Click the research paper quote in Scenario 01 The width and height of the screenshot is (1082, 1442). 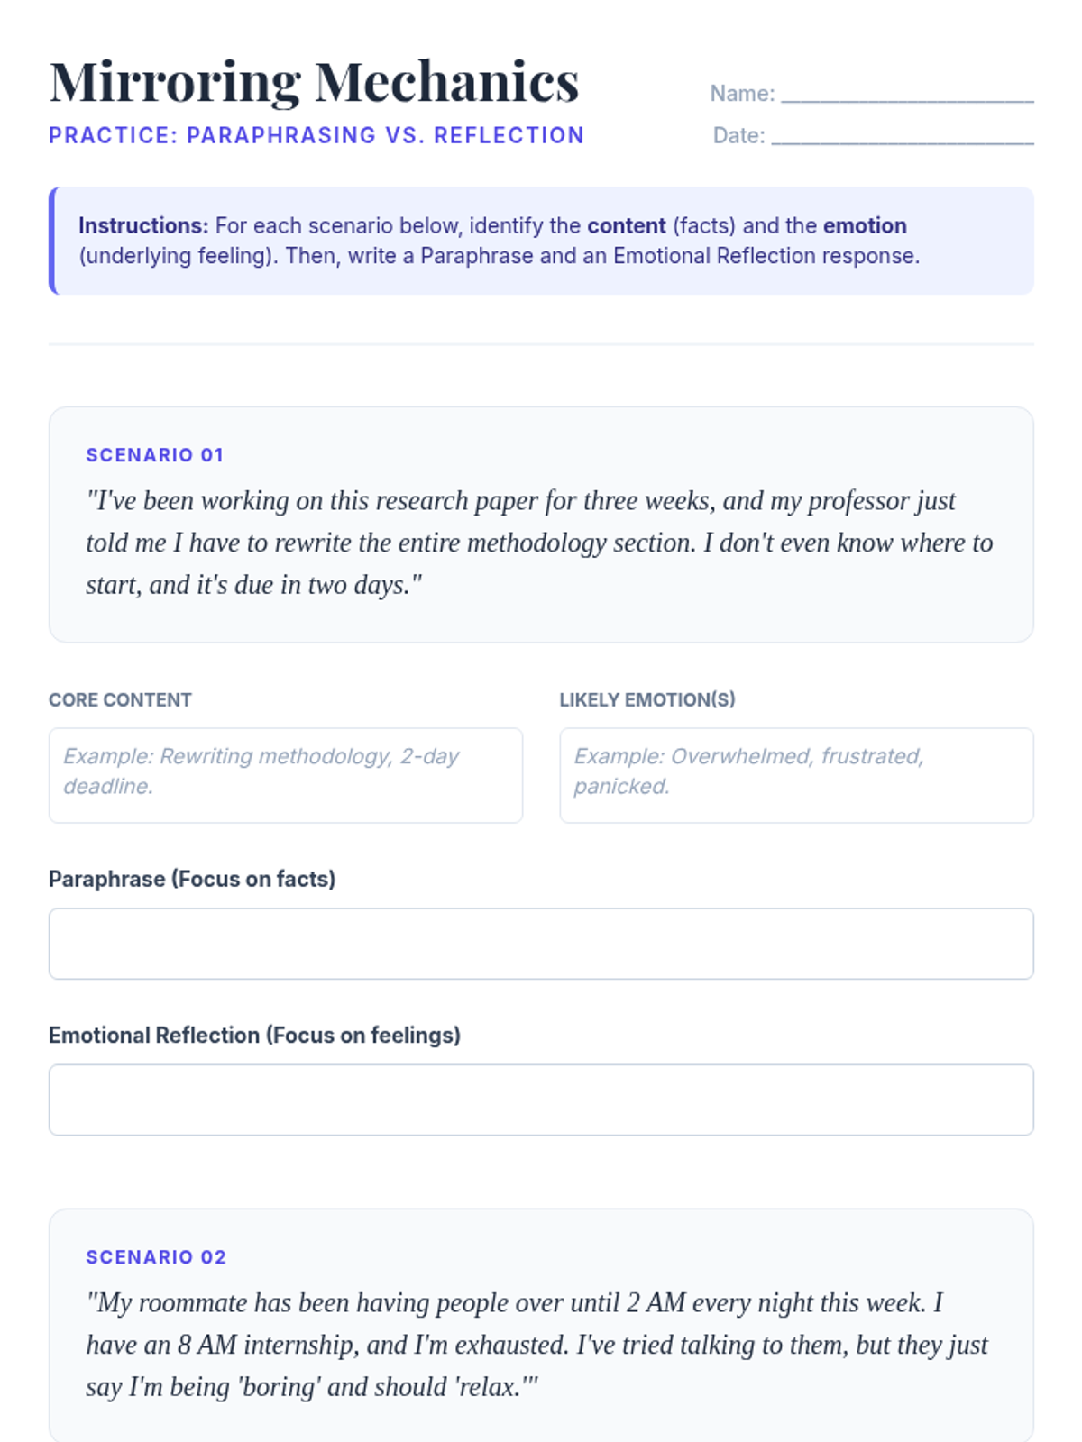coord(539,543)
